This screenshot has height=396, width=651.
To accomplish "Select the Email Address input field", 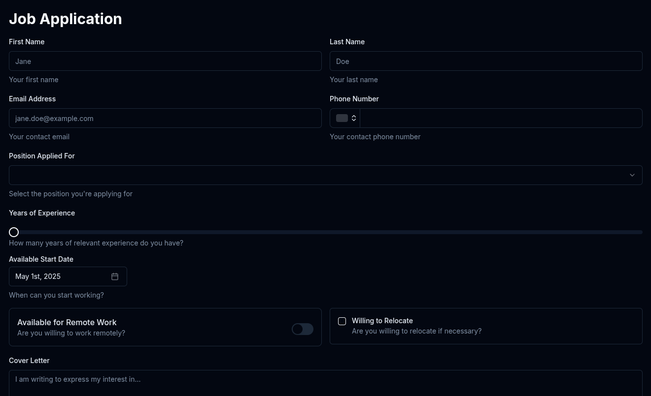I will tap(165, 119).
